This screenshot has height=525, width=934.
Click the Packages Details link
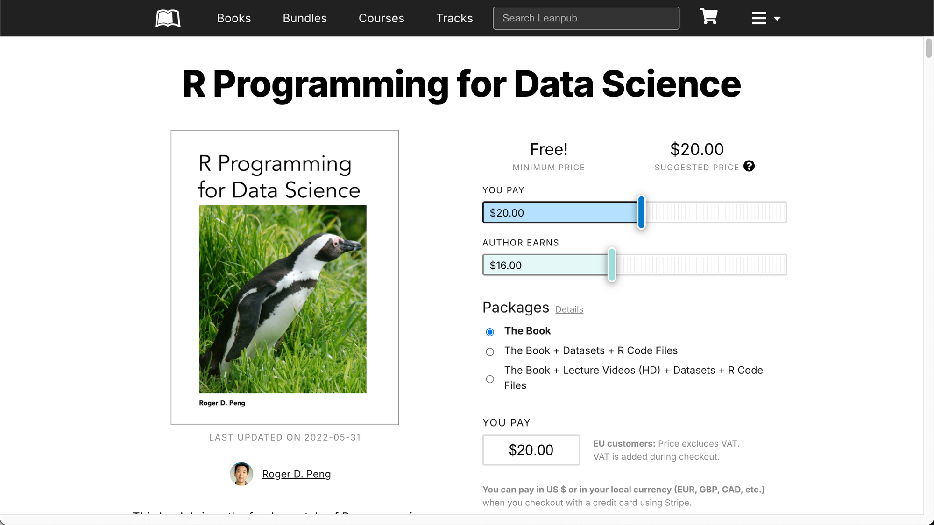pyautogui.click(x=569, y=309)
